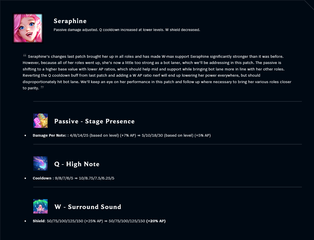Click the Shield stat label
The width and height of the screenshot is (314, 240).
pos(39,221)
